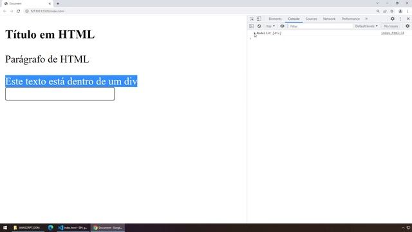This screenshot has height=232, width=412.
Task: Click the console prompt line
Action: [330, 39]
